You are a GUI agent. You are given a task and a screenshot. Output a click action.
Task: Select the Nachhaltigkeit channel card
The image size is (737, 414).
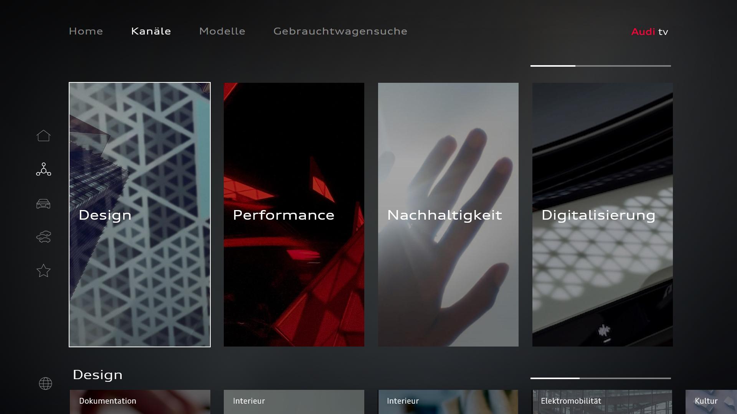pyautogui.click(x=448, y=215)
